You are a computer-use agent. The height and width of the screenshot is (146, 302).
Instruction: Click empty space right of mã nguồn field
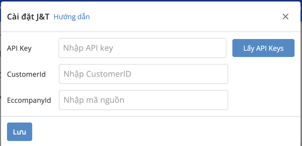click(263, 100)
